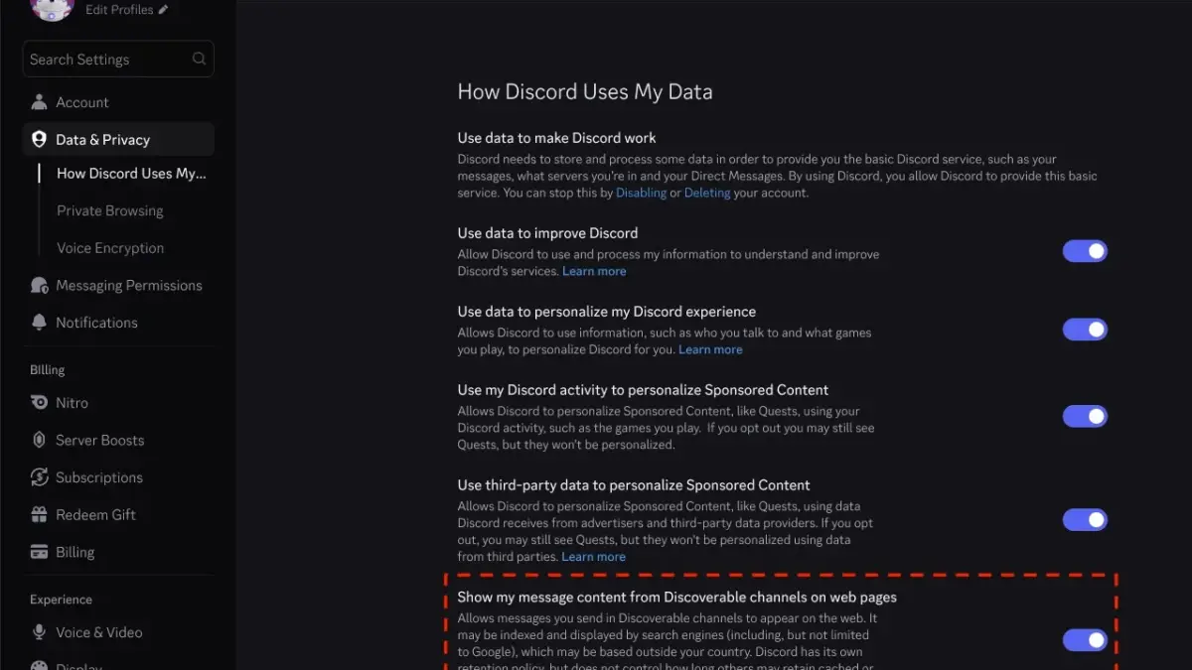
Task: Click the pencil icon beside Edit Profiles
Action: click(x=163, y=10)
